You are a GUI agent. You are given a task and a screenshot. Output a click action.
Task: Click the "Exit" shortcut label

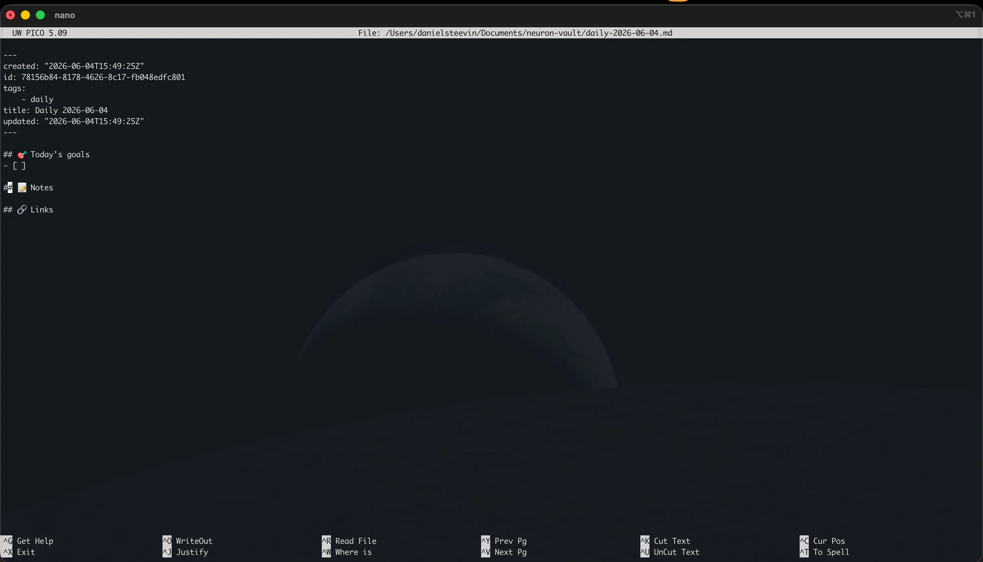26,552
